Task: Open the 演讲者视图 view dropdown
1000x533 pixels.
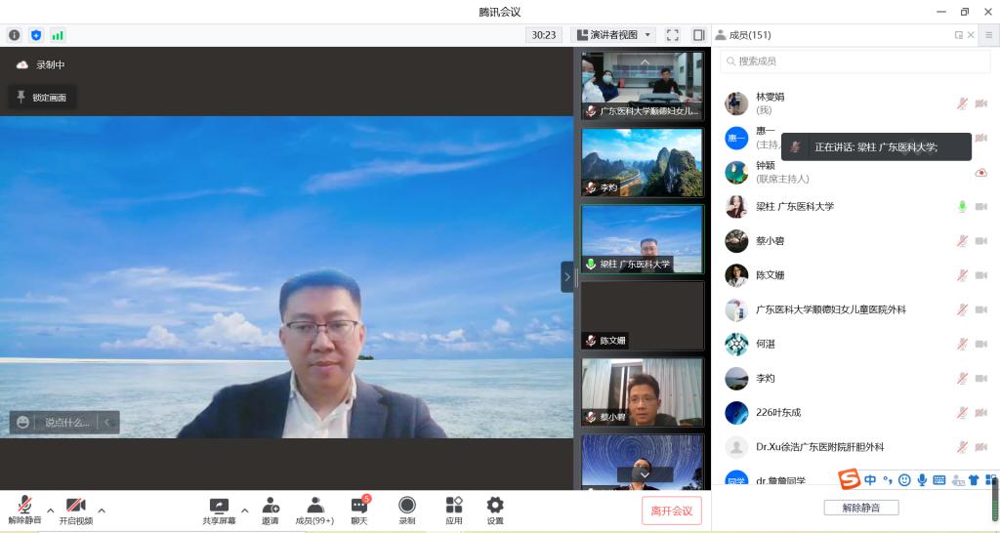Action: coord(613,35)
